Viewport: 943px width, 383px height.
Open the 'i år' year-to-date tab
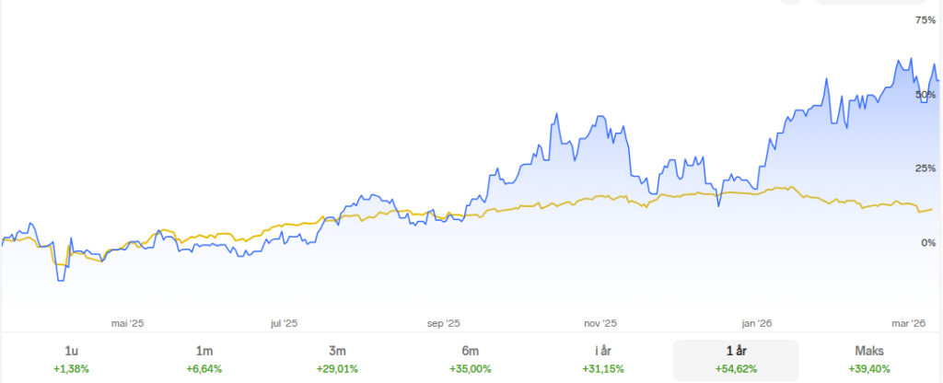(603, 359)
